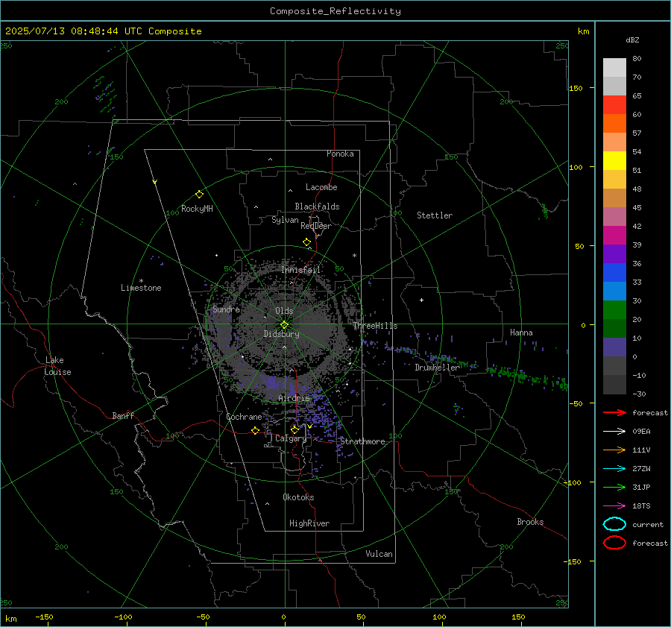The image size is (671, 627).
Task: Click the yellow radar-center diamond above Didsbury
Action: pos(284,325)
